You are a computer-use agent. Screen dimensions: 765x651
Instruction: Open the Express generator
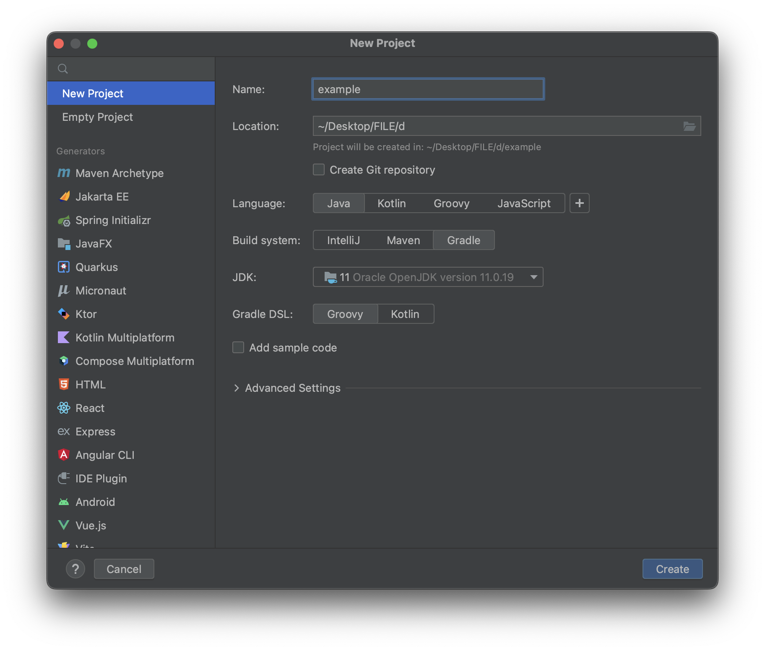coord(131,431)
